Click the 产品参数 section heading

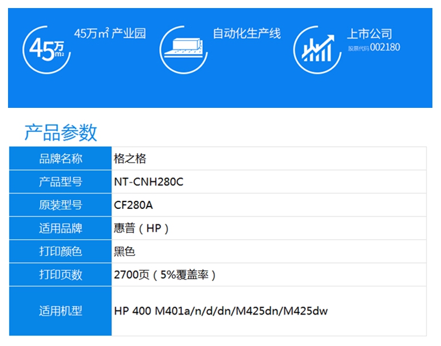click(61, 132)
